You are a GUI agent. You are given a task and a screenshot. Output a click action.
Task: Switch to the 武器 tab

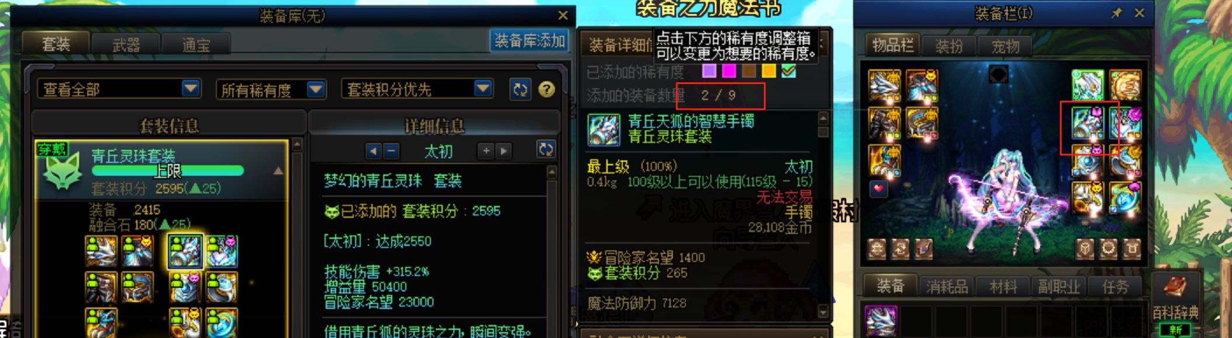[x=126, y=44]
